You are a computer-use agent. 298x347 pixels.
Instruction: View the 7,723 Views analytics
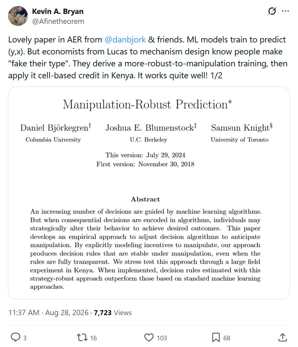click(113, 313)
